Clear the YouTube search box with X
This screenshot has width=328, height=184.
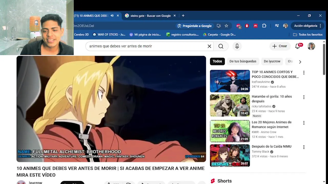[x=209, y=46]
